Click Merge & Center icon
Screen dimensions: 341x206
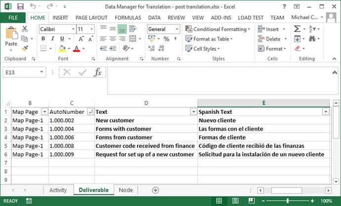132,39
